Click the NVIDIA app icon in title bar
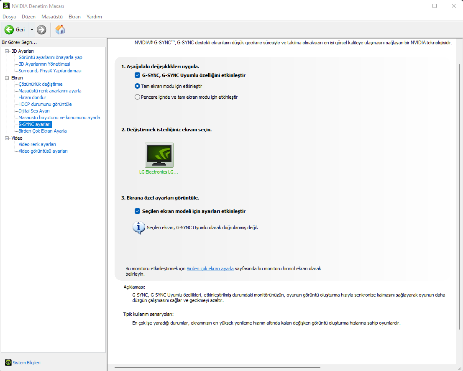The height and width of the screenshot is (371, 463). [6, 6]
